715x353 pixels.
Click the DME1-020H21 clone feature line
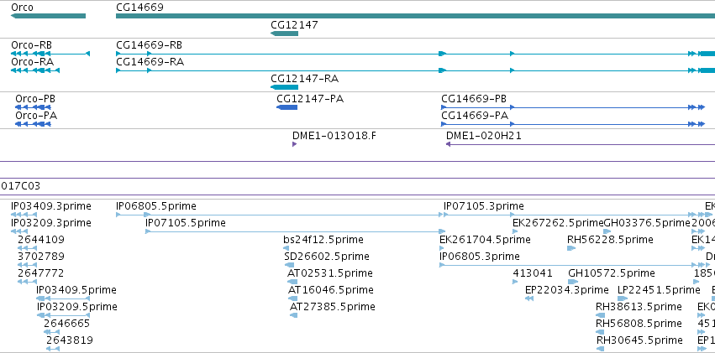click(580, 144)
